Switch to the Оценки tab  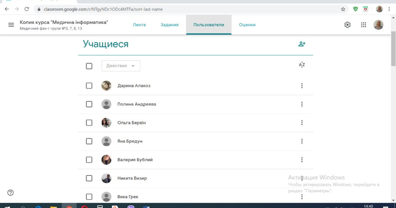[x=247, y=25]
